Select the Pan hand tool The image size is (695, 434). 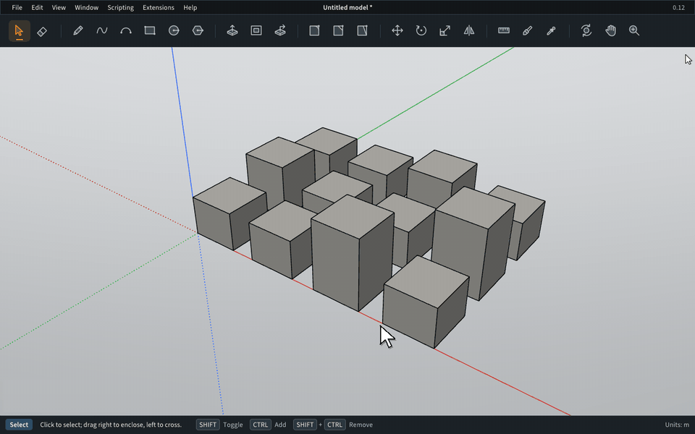coord(610,31)
